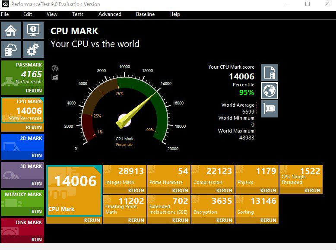Select the Encryption 3635 tile
This screenshot has height=250, width=336.
click(x=213, y=206)
